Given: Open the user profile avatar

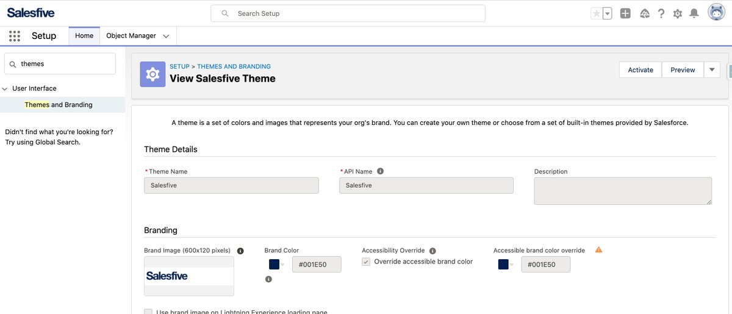Looking at the screenshot, I should 716,12.
